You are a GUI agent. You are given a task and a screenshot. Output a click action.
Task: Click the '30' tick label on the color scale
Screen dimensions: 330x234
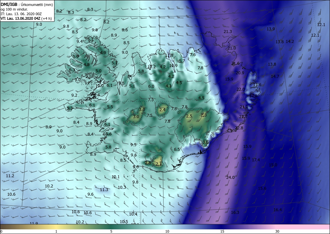(277, 232)
